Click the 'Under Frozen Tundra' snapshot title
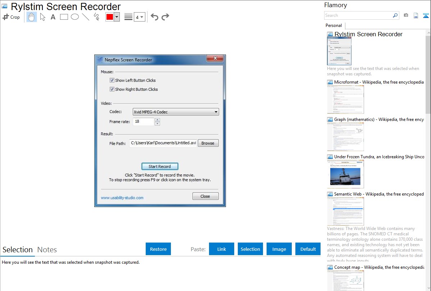431x291 pixels. [379, 157]
